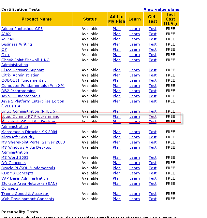Click Learn for Oracle PL/SQL Fundamentals
Screen dimensions: 207x218
[134, 168]
